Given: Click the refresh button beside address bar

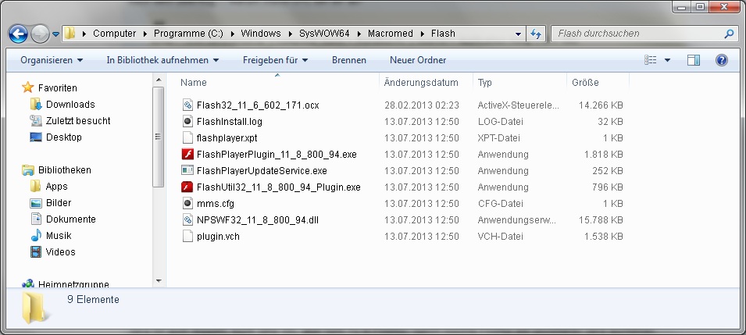Looking at the screenshot, I should (536, 34).
